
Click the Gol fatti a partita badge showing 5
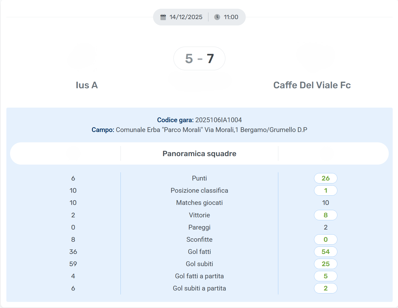click(x=325, y=276)
